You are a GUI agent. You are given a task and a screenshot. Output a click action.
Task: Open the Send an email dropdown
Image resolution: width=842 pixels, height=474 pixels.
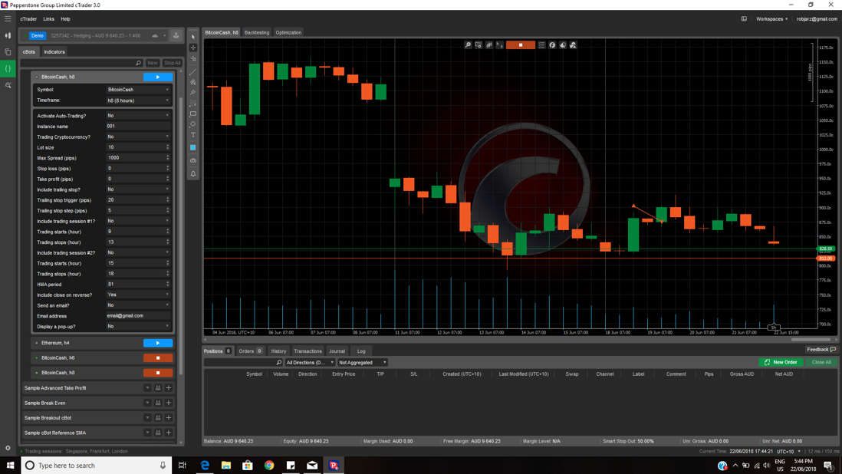tap(138, 305)
